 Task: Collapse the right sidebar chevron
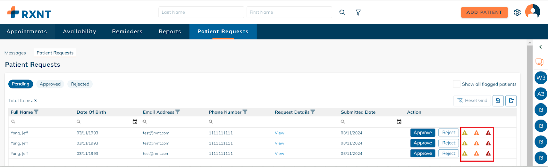(x=540, y=47)
